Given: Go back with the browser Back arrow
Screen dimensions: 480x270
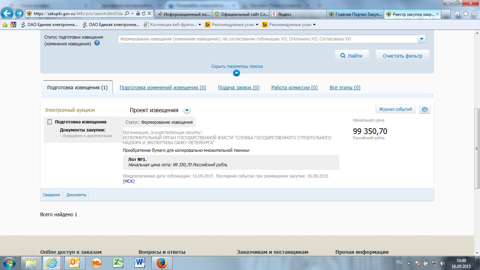Looking at the screenshot, I should tap(7, 14).
